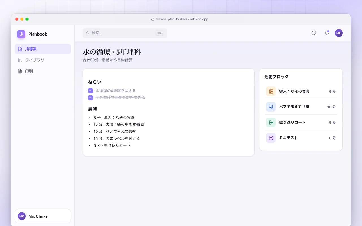Open notifications bell icon

327,33
